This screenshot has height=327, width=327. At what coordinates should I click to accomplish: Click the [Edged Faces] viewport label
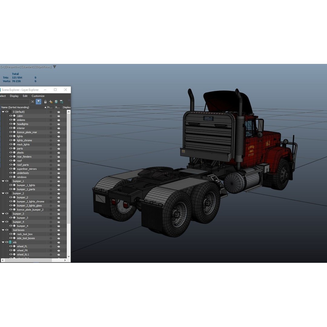pyautogui.click(x=43, y=67)
